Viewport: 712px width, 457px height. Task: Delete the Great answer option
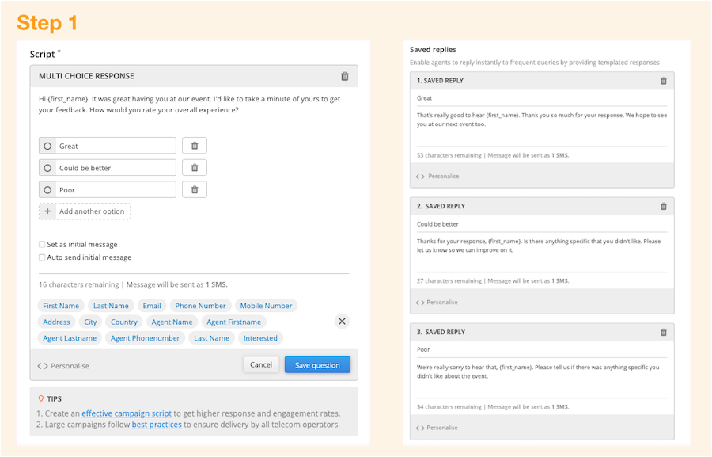point(195,146)
